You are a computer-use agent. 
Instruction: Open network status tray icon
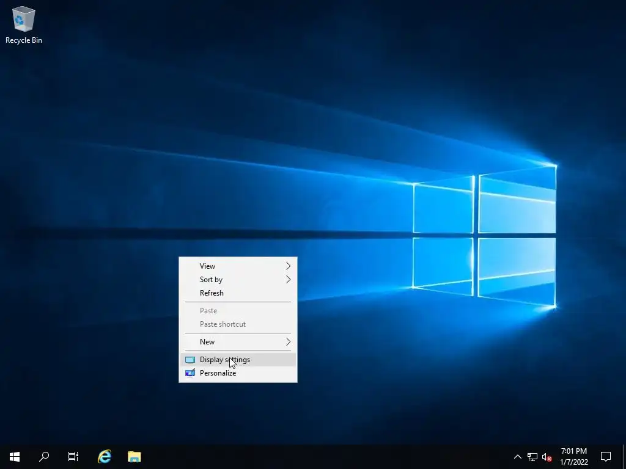[x=532, y=457]
